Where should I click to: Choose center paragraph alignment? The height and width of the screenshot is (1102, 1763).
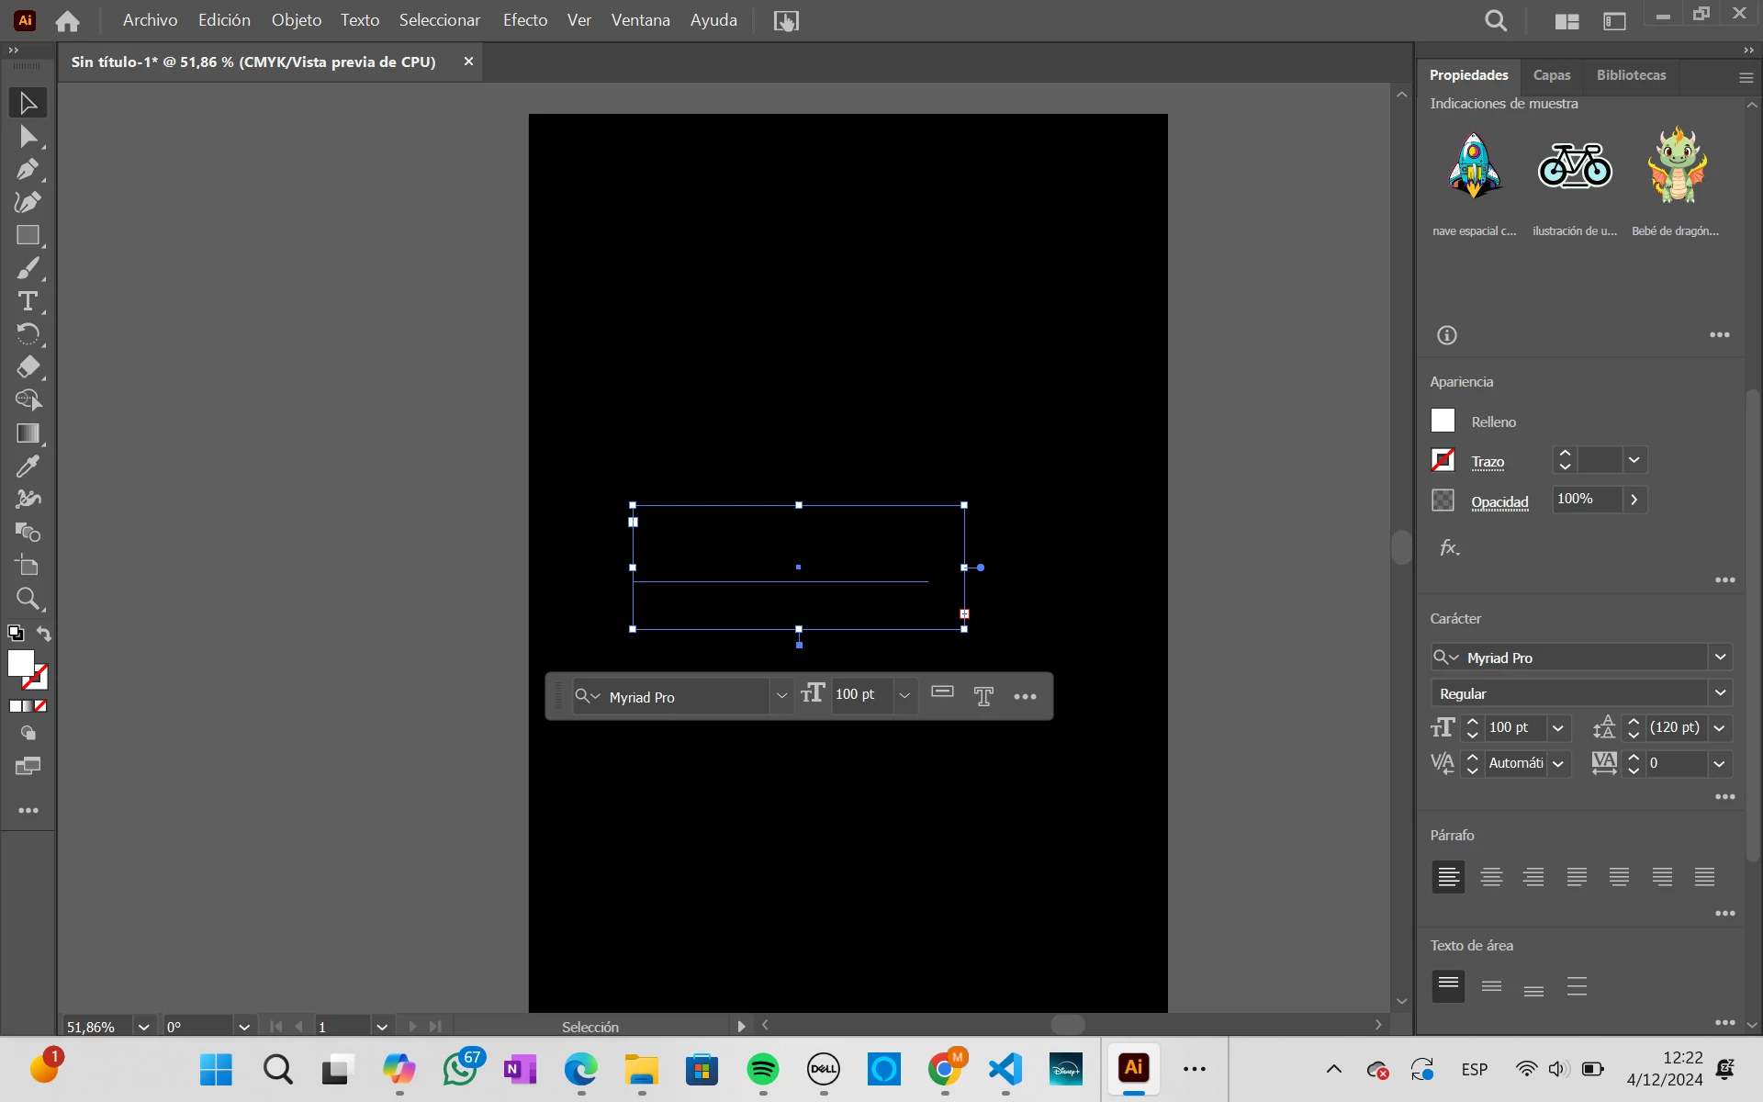click(1491, 877)
